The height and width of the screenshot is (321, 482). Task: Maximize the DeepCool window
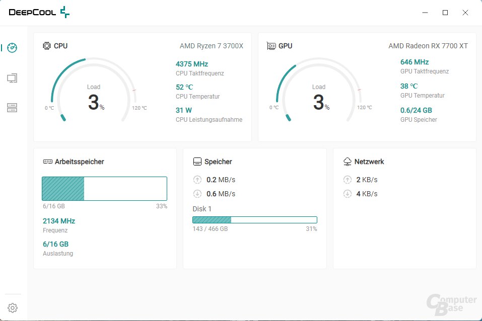[x=445, y=13]
